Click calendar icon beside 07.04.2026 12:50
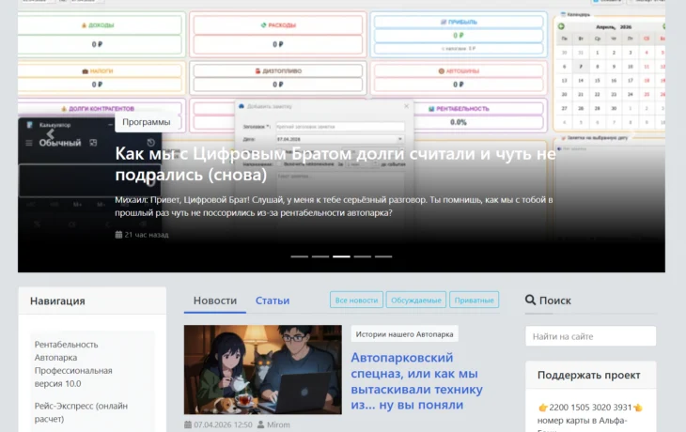This screenshot has width=686, height=432. (x=188, y=424)
